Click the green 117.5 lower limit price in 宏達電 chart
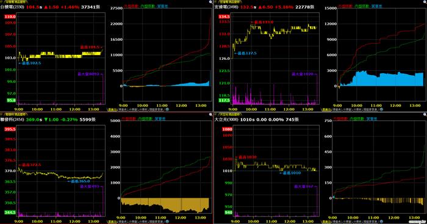Image resolution: width=427 pixels, height=224 pixels. 224,100
